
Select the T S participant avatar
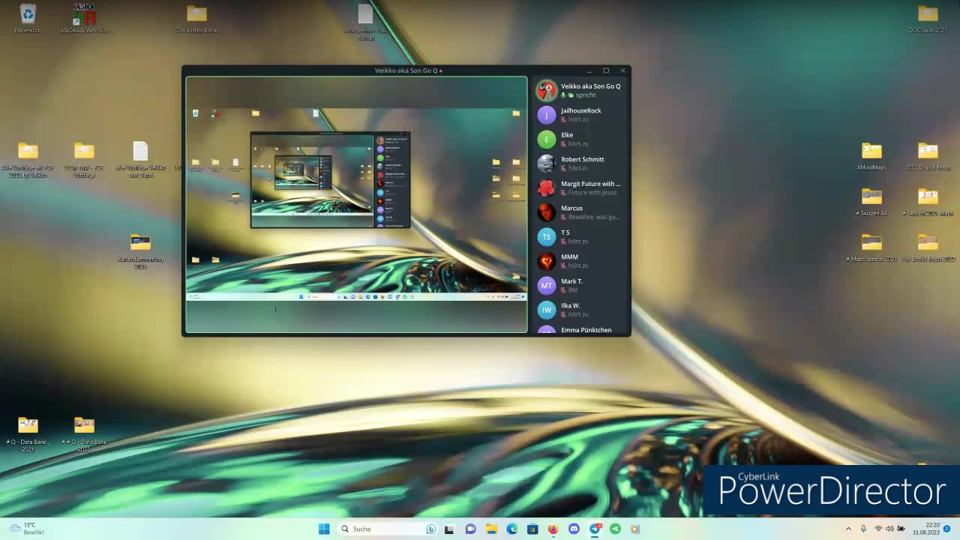pos(547,237)
